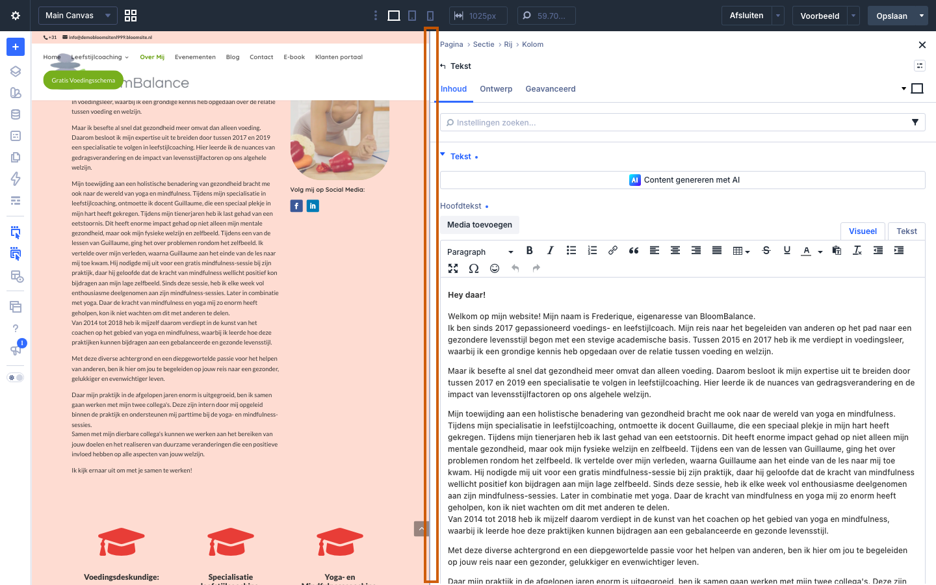936x585 pixels.
Task: Click Evenementen in the site navigation
Action: tap(195, 57)
